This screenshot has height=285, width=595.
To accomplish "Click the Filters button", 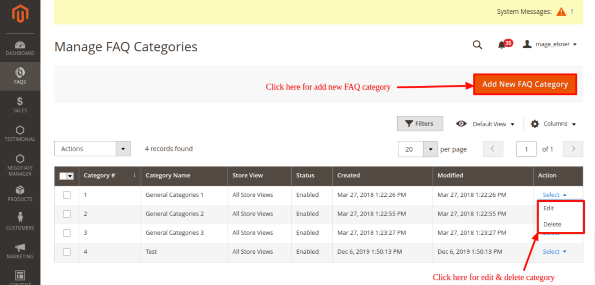I will pos(420,124).
